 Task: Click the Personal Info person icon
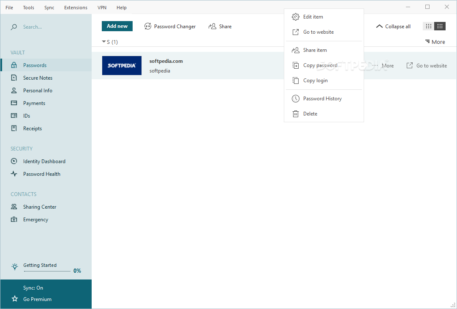pyautogui.click(x=14, y=91)
